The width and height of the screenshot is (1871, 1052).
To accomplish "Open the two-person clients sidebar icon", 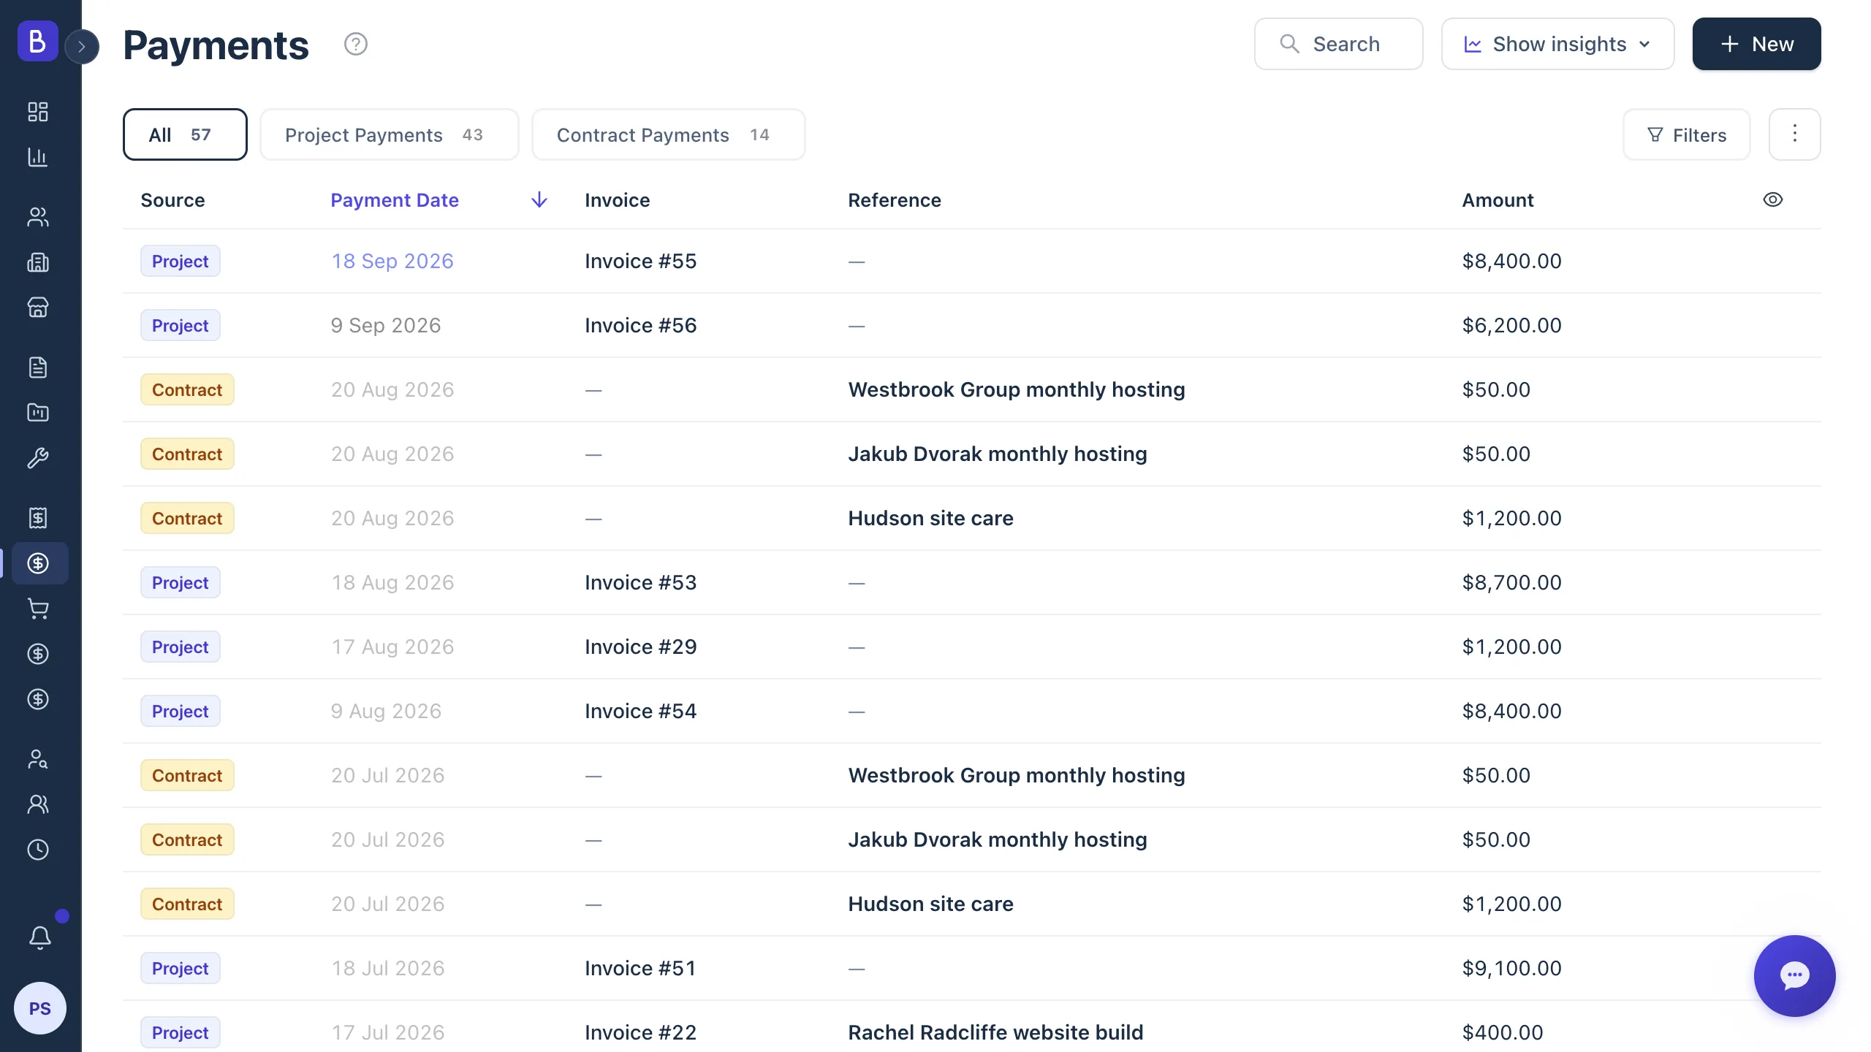I will pyautogui.click(x=38, y=217).
